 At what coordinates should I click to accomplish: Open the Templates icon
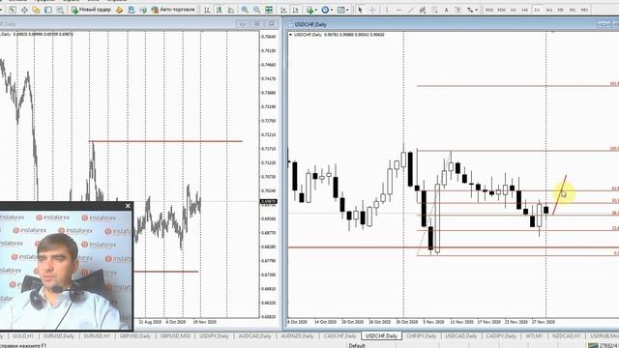[x=340, y=10]
